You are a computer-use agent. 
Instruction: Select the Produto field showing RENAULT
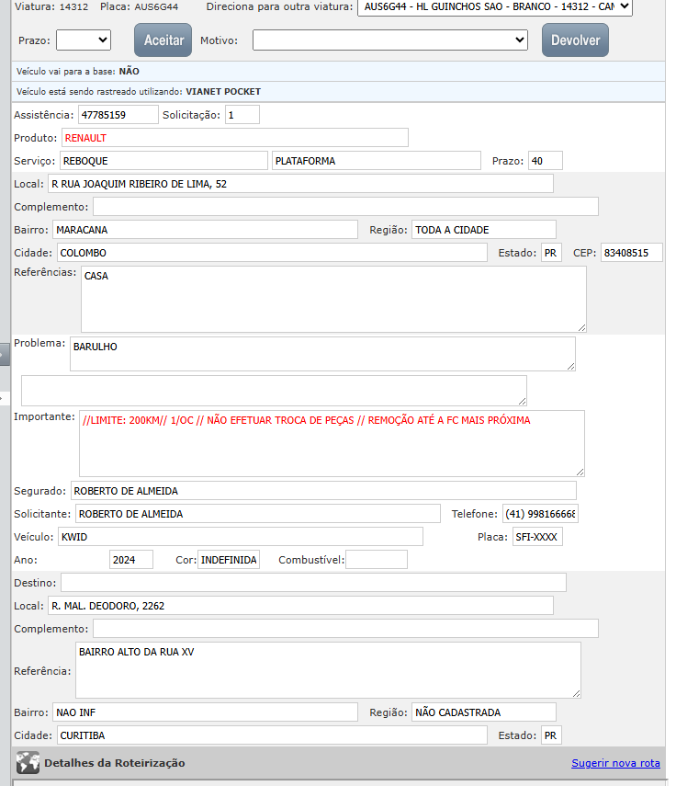pyautogui.click(x=234, y=138)
